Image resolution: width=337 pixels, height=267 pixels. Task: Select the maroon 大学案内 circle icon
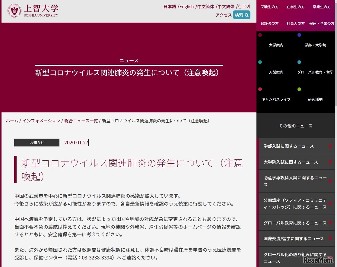coord(261,35)
